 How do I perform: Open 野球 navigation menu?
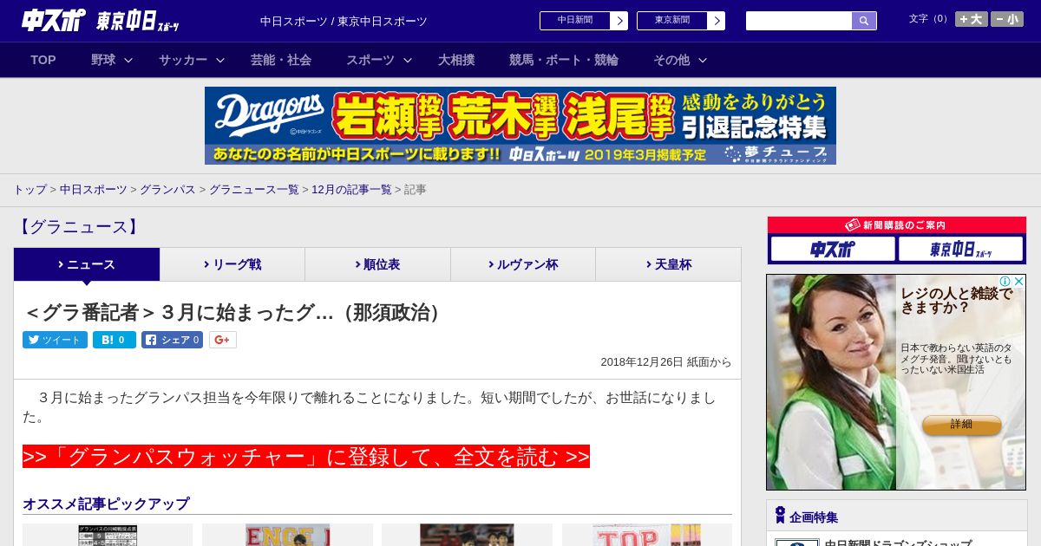(x=103, y=60)
